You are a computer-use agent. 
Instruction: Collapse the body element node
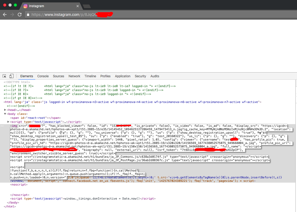(5, 114)
